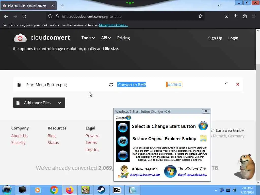
Task: Open the About Us link
Action: point(19,136)
